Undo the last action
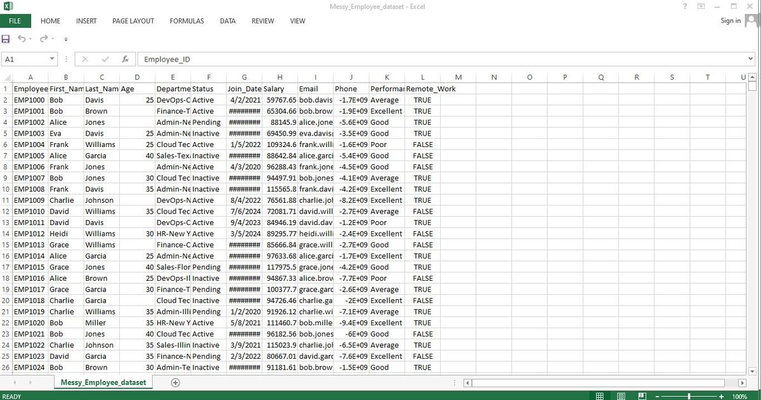 point(22,39)
